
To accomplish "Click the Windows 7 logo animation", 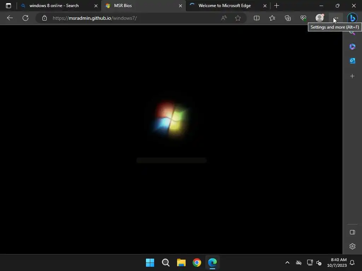I will coord(171,120).
